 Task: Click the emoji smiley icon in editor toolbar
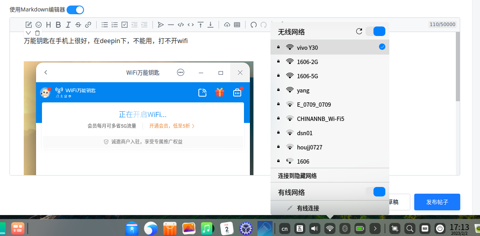tap(38, 25)
